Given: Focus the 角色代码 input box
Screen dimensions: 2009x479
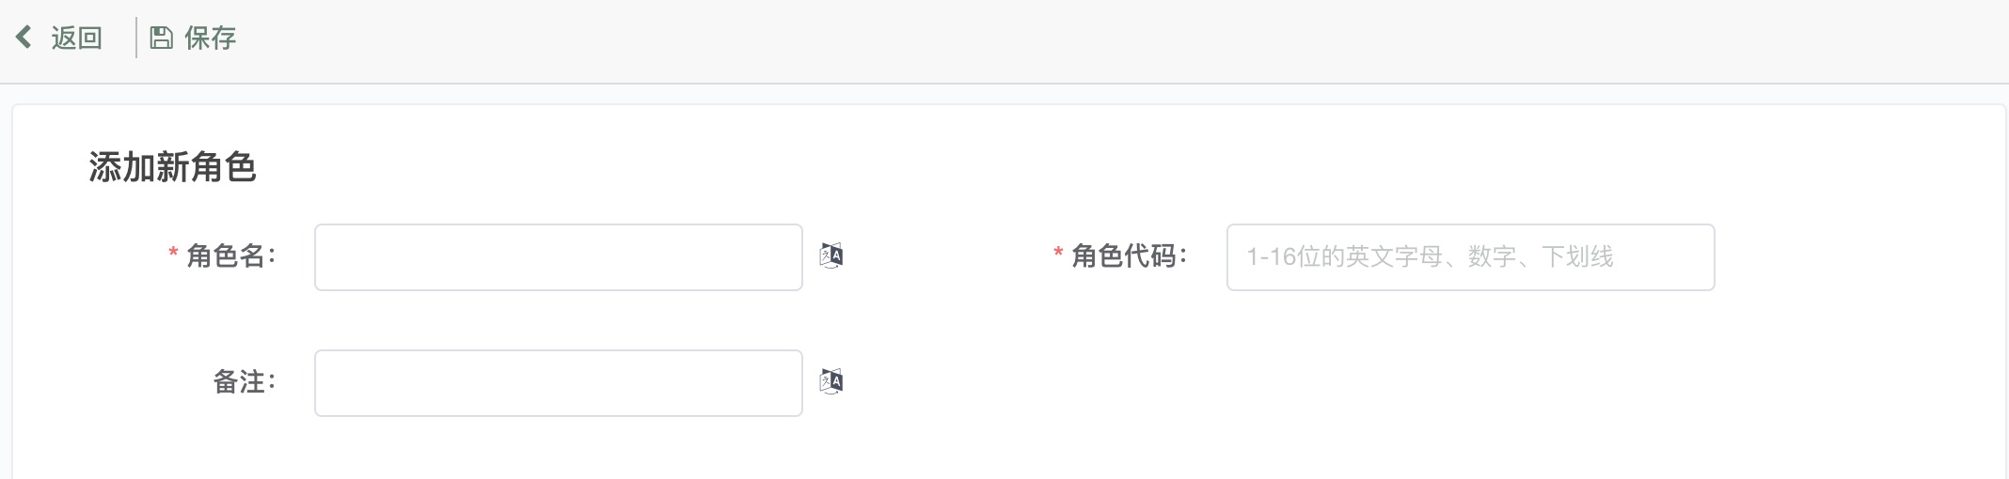Looking at the screenshot, I should (1471, 257).
